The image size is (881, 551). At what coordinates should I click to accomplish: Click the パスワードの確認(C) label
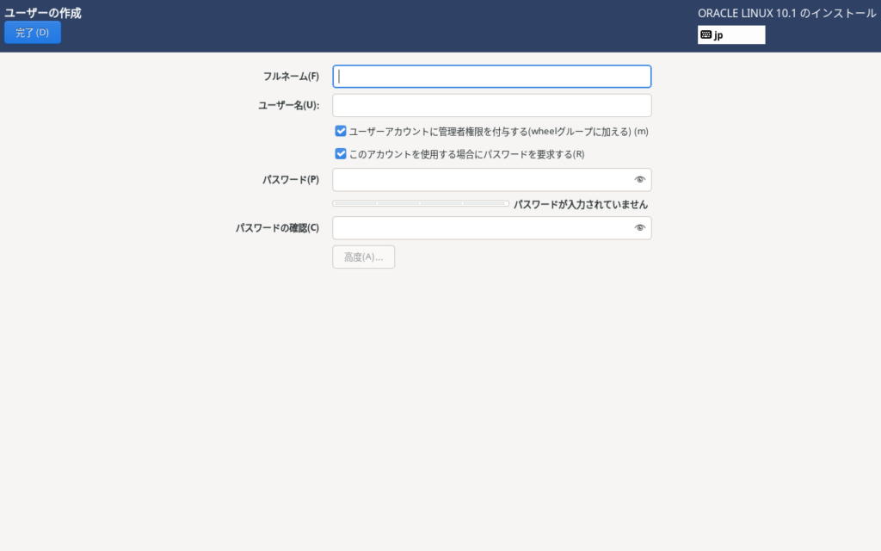pyautogui.click(x=277, y=228)
